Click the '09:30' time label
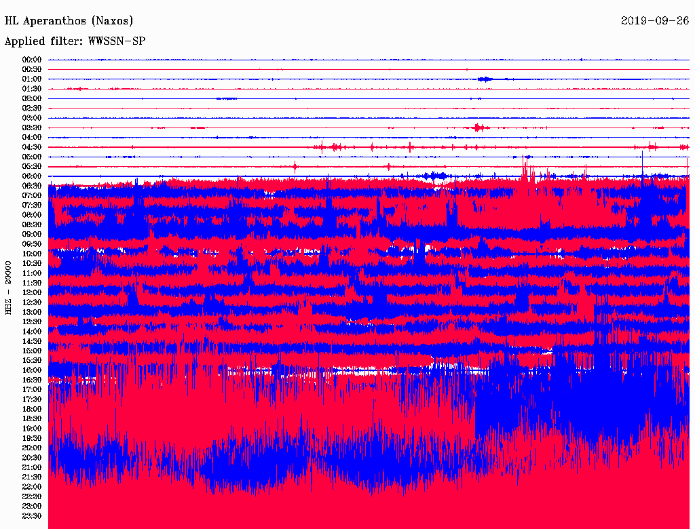 click(32, 244)
